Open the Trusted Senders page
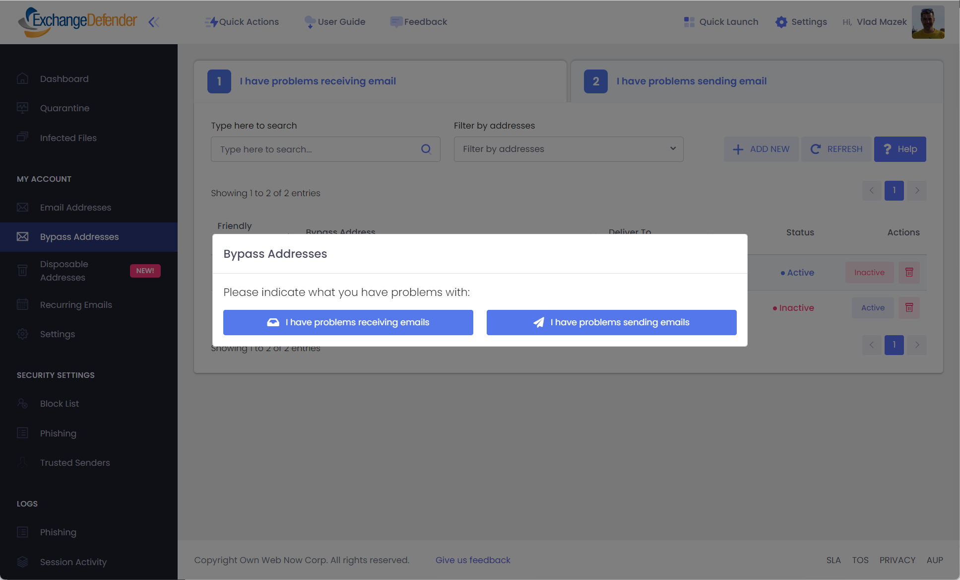Viewport: 960px width, 580px height. point(75,462)
